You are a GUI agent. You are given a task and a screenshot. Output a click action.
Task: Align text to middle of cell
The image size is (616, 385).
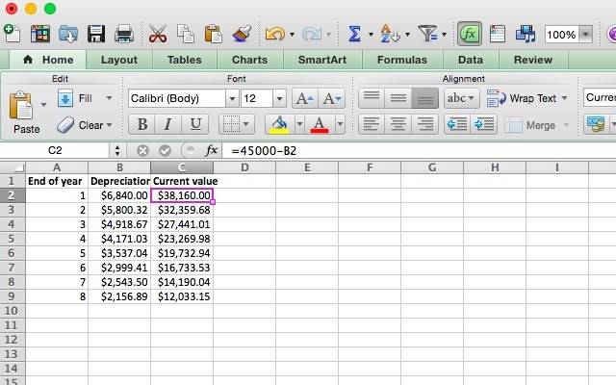pyautogui.click(x=398, y=98)
